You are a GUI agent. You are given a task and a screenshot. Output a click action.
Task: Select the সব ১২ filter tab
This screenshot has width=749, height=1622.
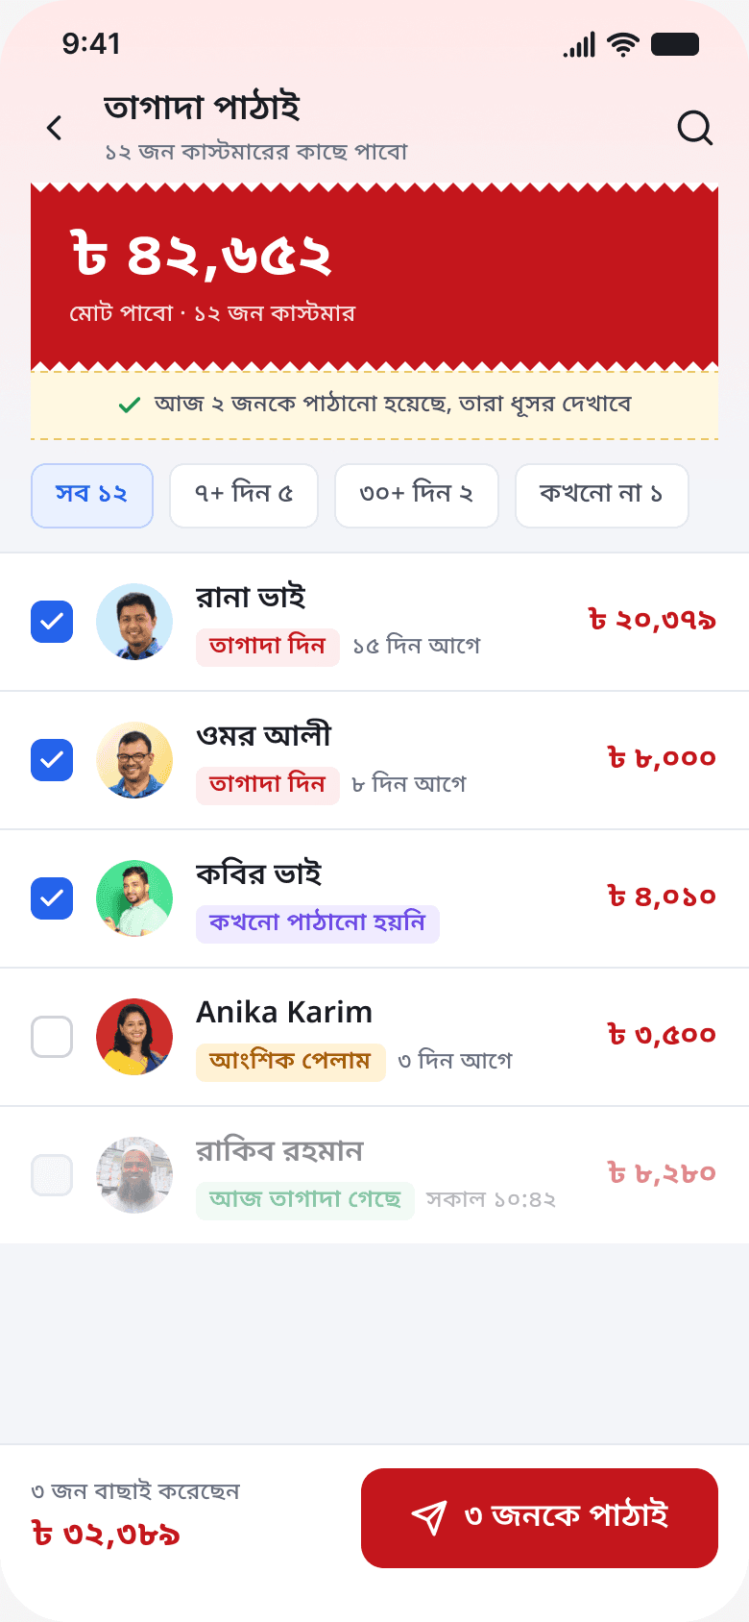pos(92,496)
